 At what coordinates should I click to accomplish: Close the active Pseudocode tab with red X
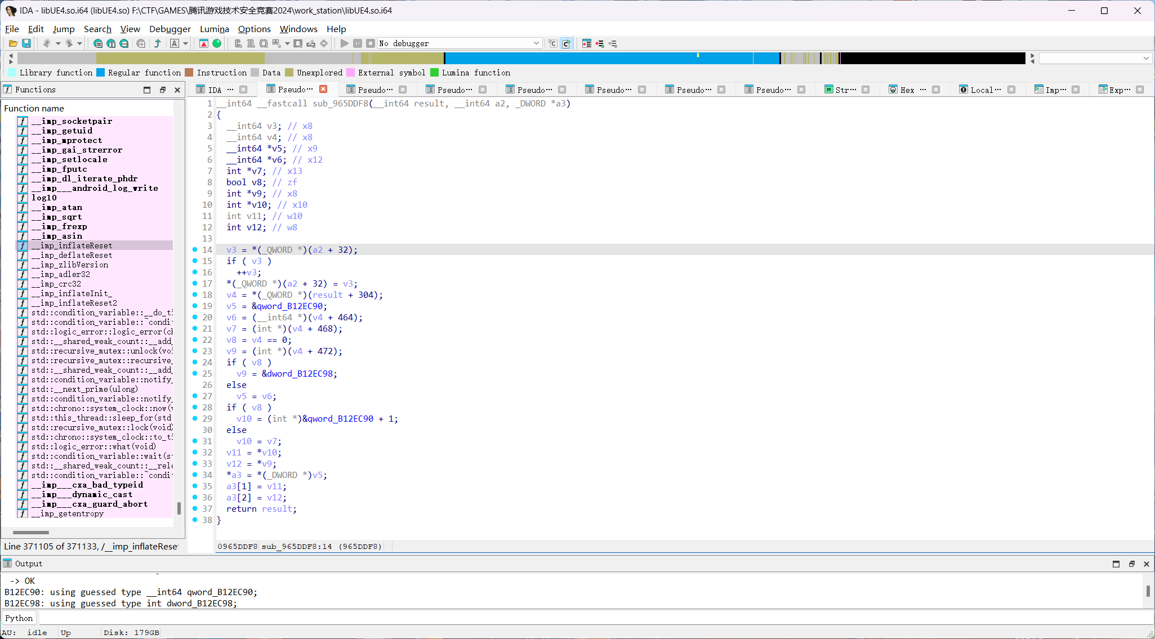[323, 89]
